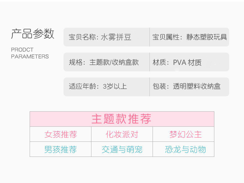Click the PVA 材质 value text
Screen dimensions: 244x183
[187, 62]
